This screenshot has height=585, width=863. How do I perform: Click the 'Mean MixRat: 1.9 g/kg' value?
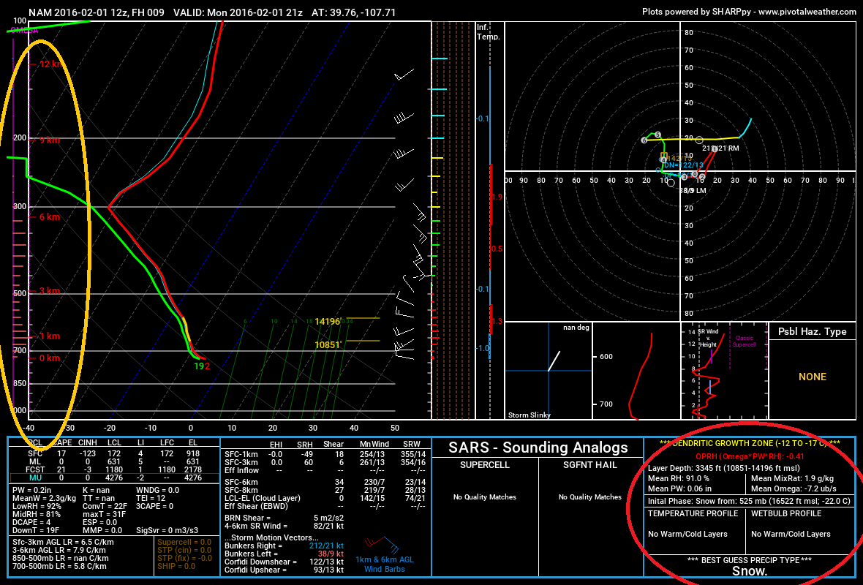(793, 479)
